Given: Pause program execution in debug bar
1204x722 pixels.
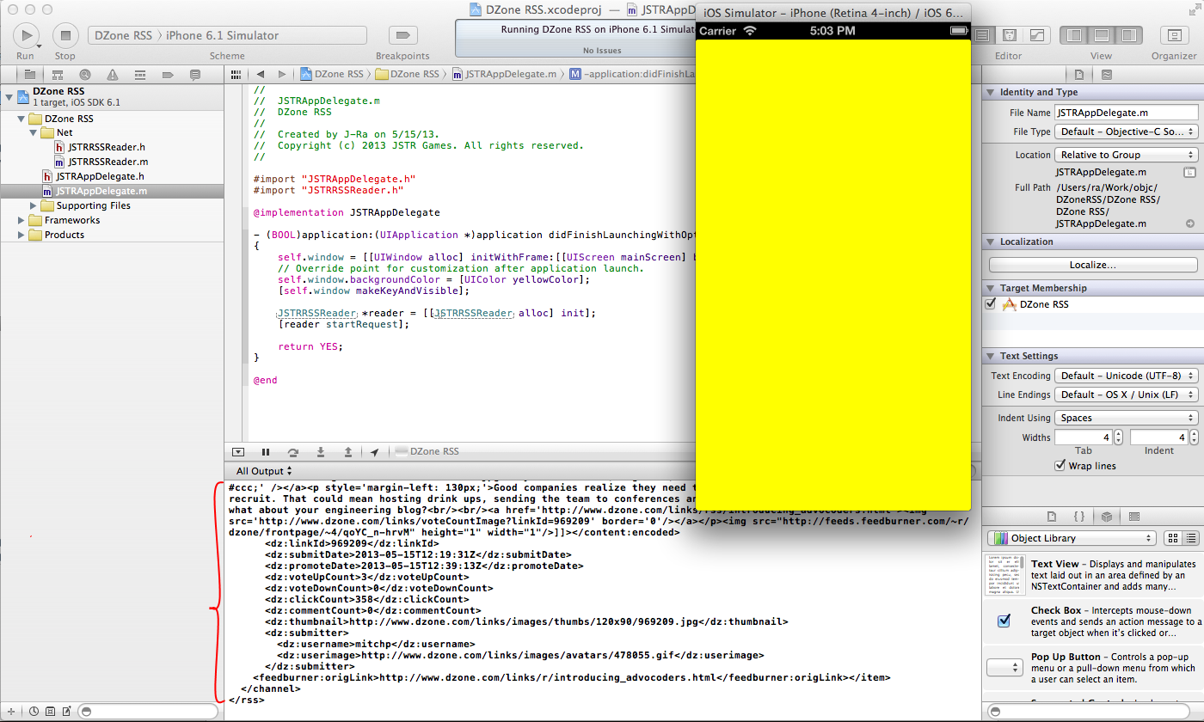Looking at the screenshot, I should [x=266, y=451].
